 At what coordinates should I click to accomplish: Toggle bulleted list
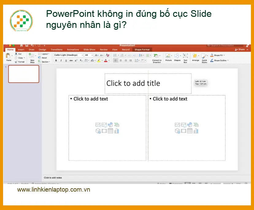[x=115, y=55]
